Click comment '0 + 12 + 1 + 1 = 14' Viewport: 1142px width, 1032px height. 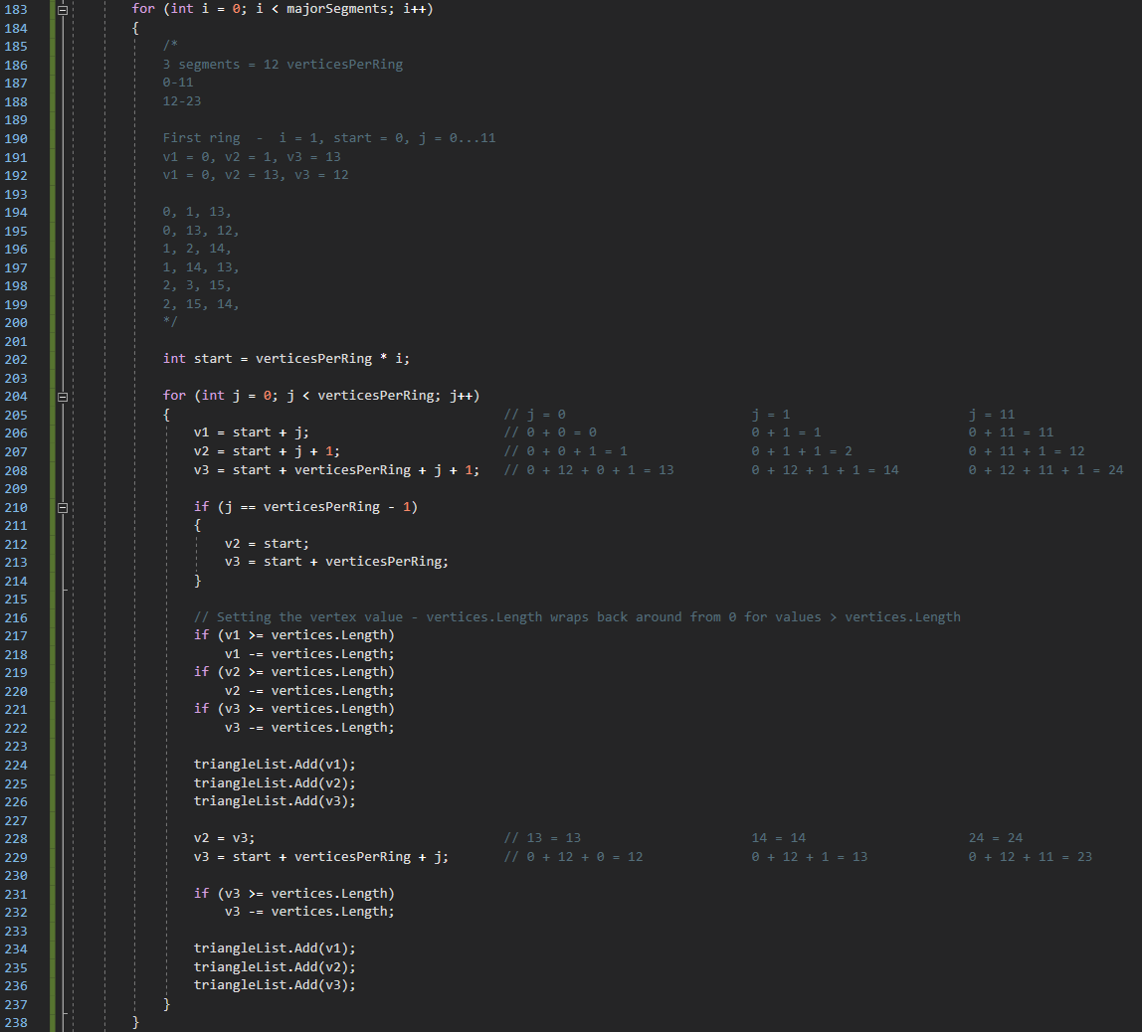(826, 470)
